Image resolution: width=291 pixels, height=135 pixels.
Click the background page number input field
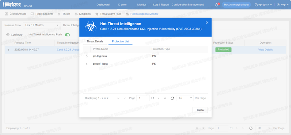tap(222, 128)
